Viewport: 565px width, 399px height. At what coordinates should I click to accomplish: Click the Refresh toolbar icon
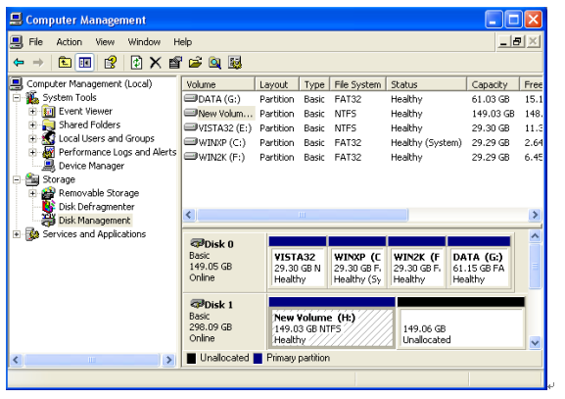136,63
